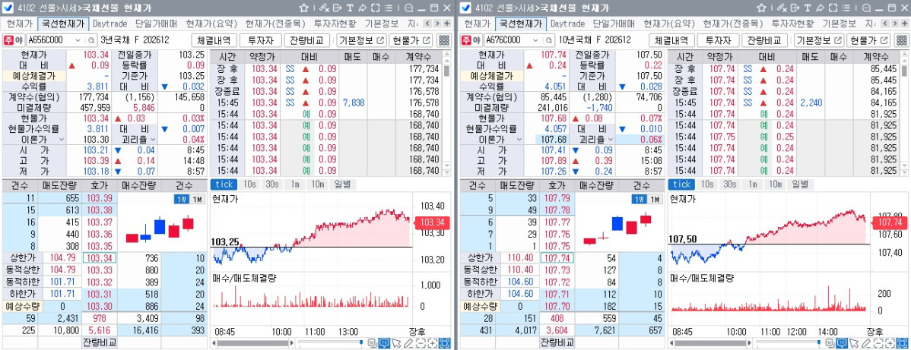This screenshot has width=911, height=350.
Task: Select 103.34 price cell in left order book
Action: tap(100, 258)
